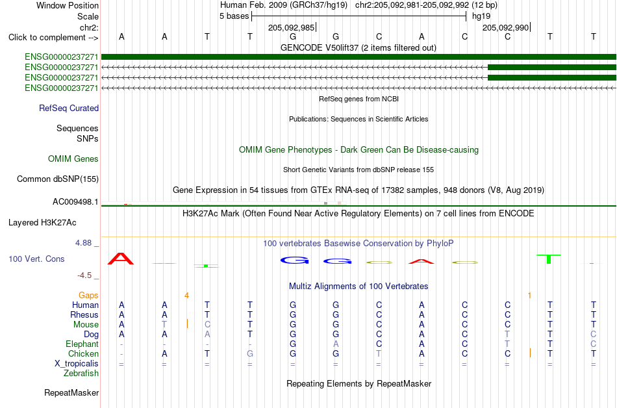Click the faded G in the Chicken row
This screenshot has width=617, height=408.
click(x=250, y=353)
